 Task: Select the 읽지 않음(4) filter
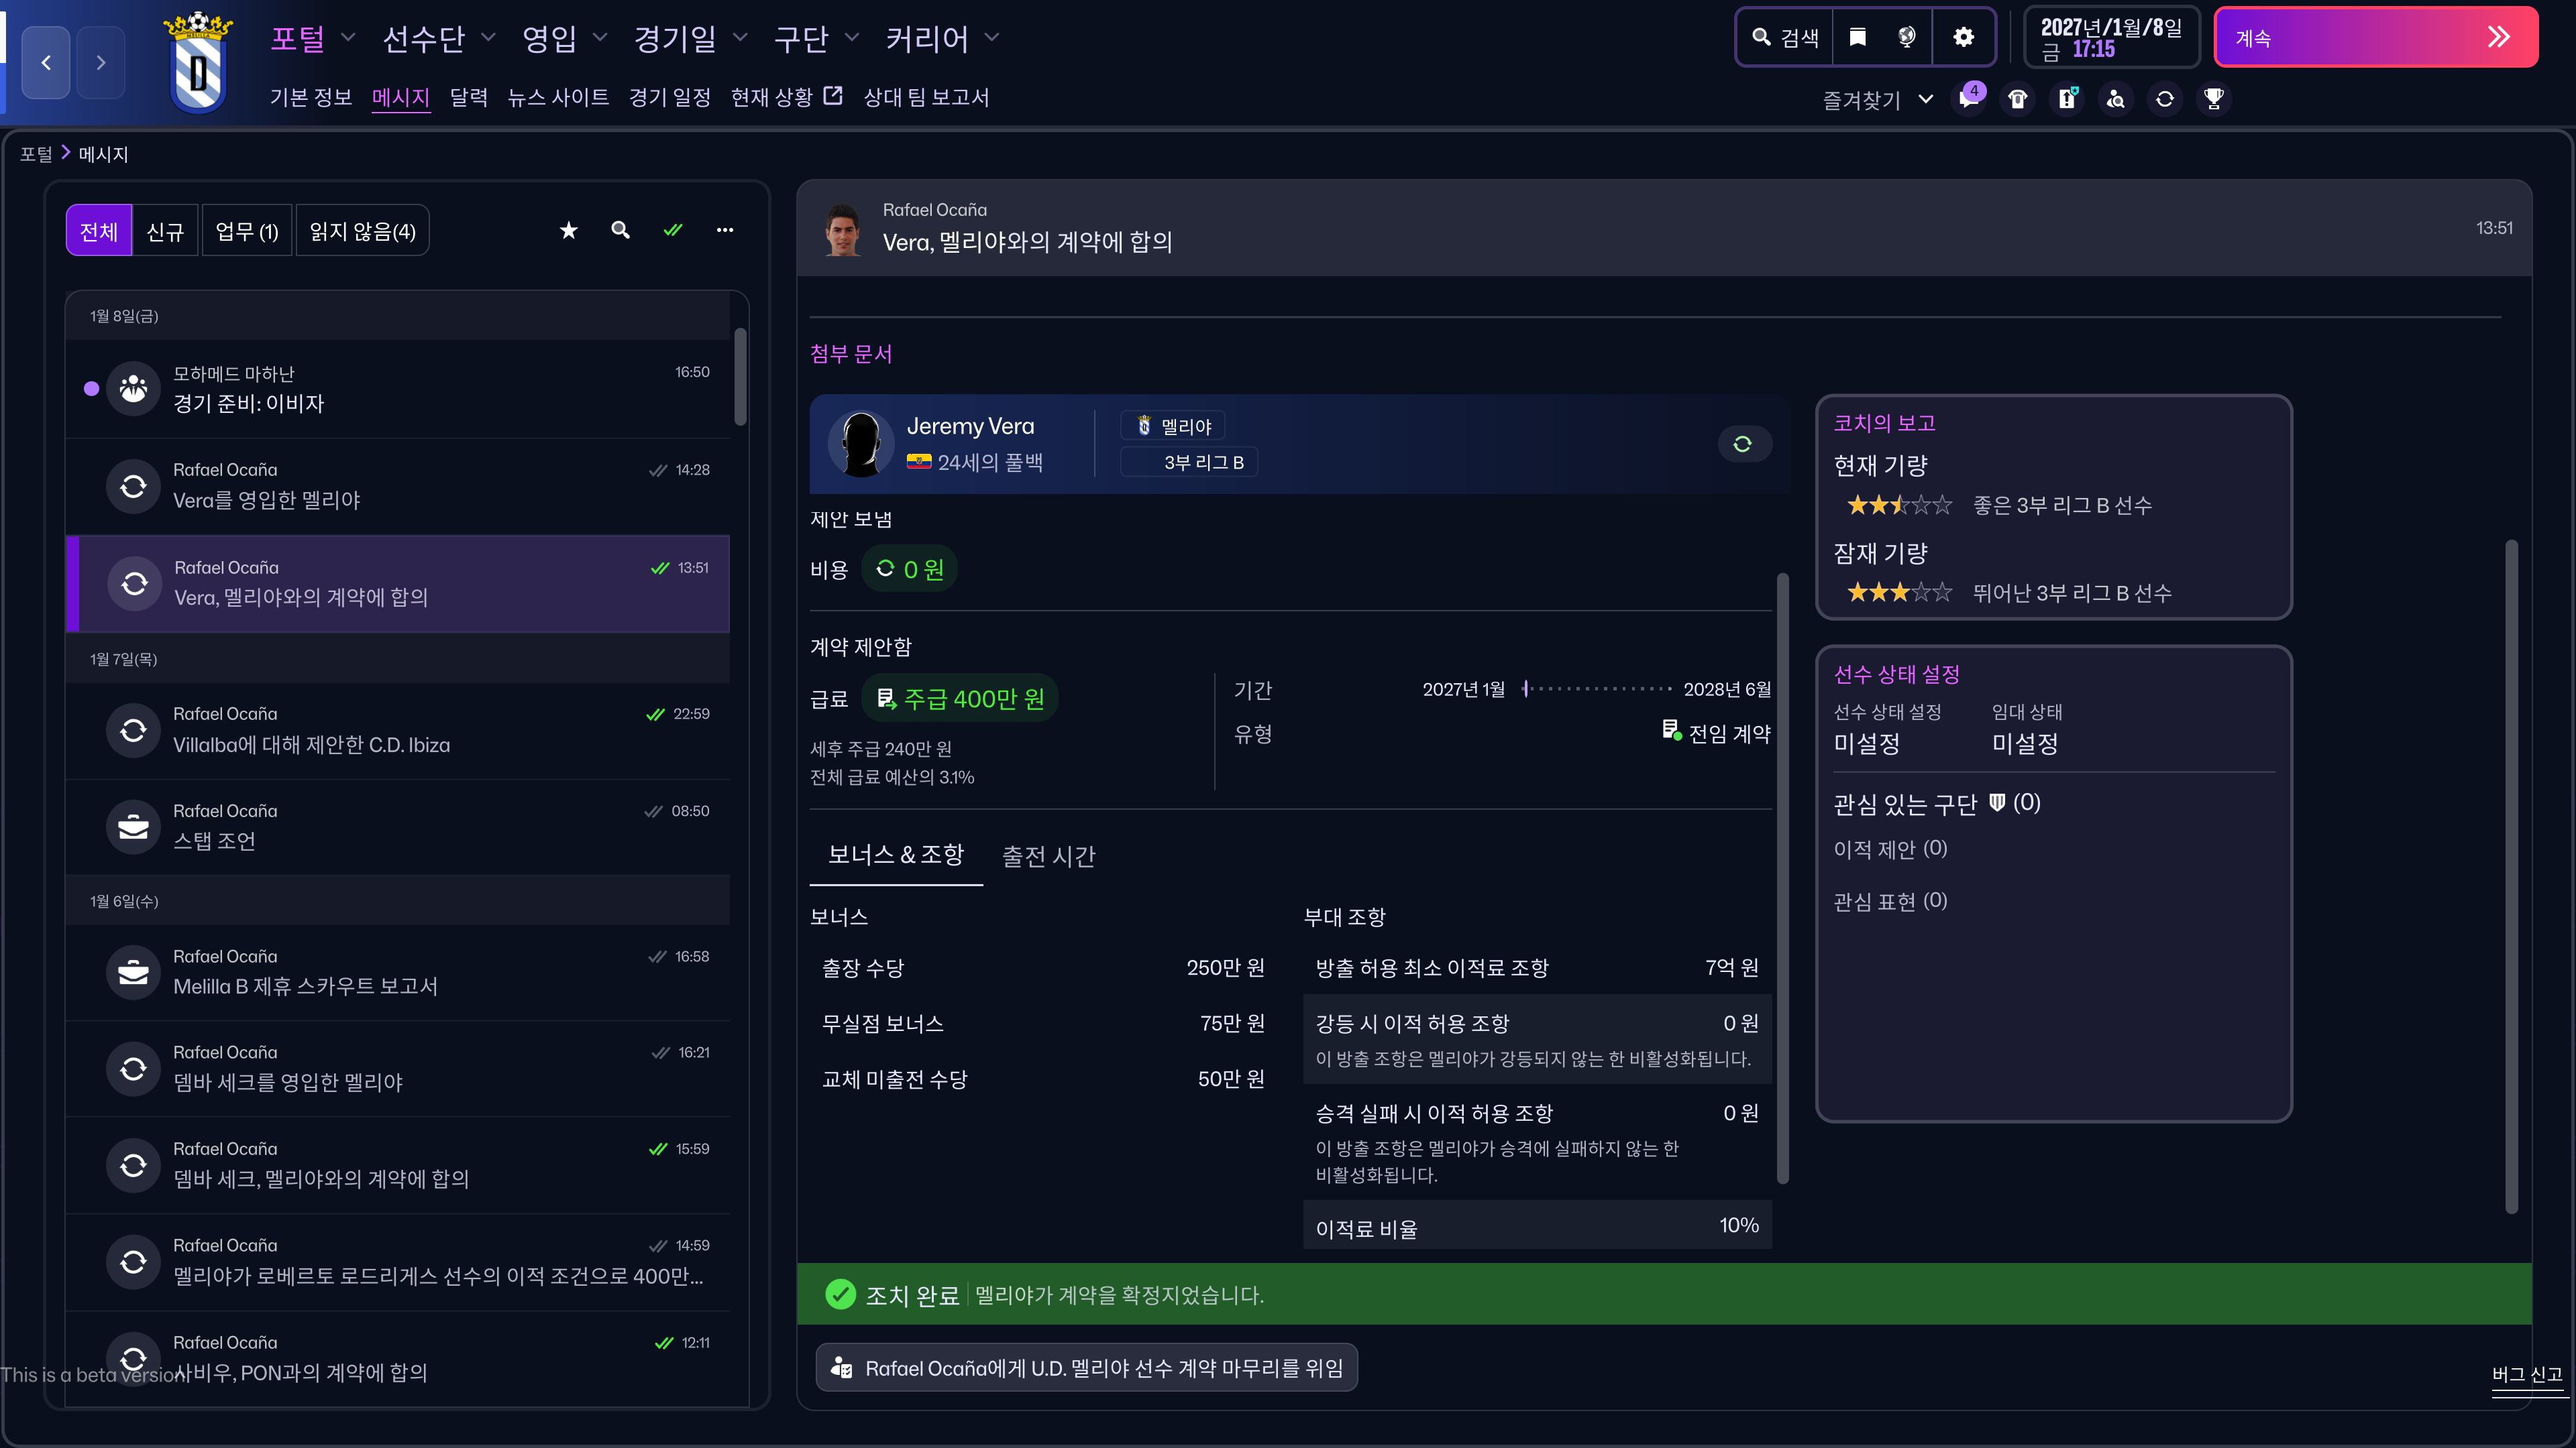click(x=362, y=232)
